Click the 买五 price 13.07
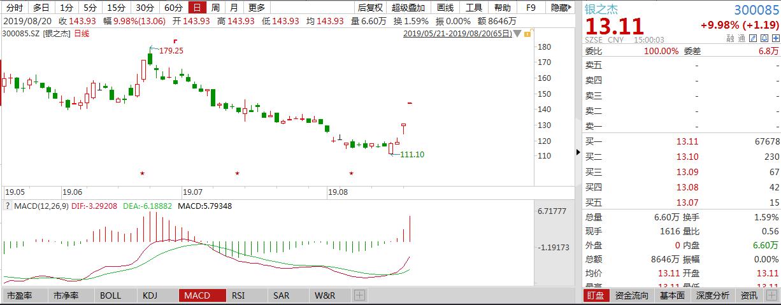 [x=687, y=202]
